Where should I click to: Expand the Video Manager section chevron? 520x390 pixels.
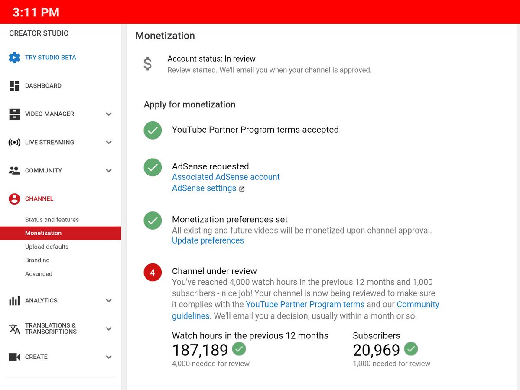(x=109, y=114)
